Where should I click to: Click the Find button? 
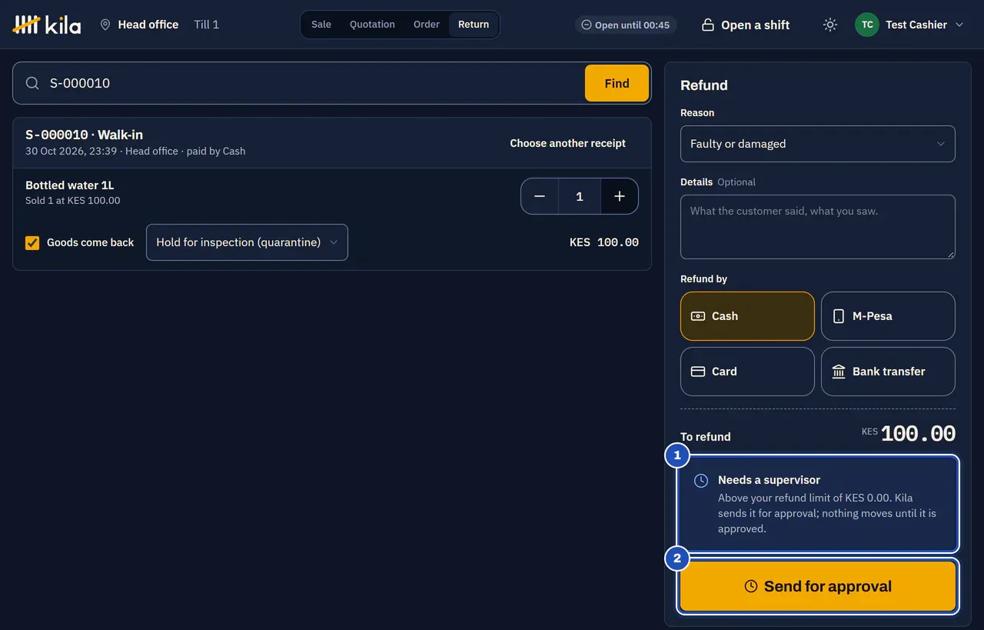[617, 83]
